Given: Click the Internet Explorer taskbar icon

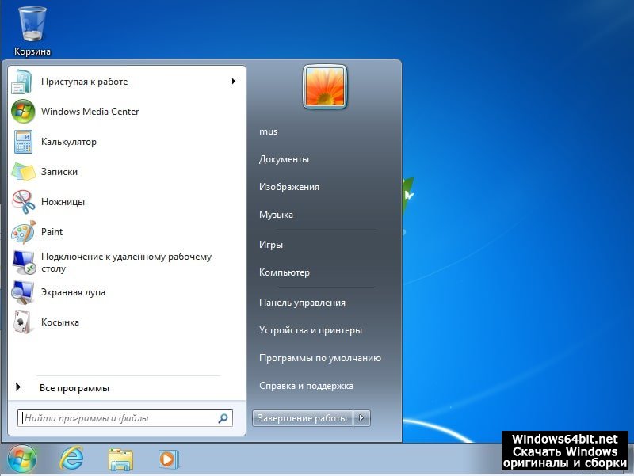Looking at the screenshot, I should (71, 459).
